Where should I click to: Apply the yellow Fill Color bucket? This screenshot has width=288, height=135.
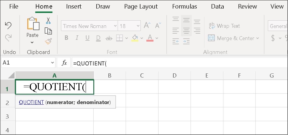135,38
